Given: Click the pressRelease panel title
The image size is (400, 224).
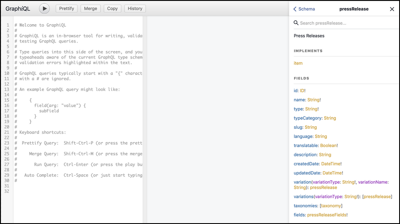Looking at the screenshot, I should [354, 9].
